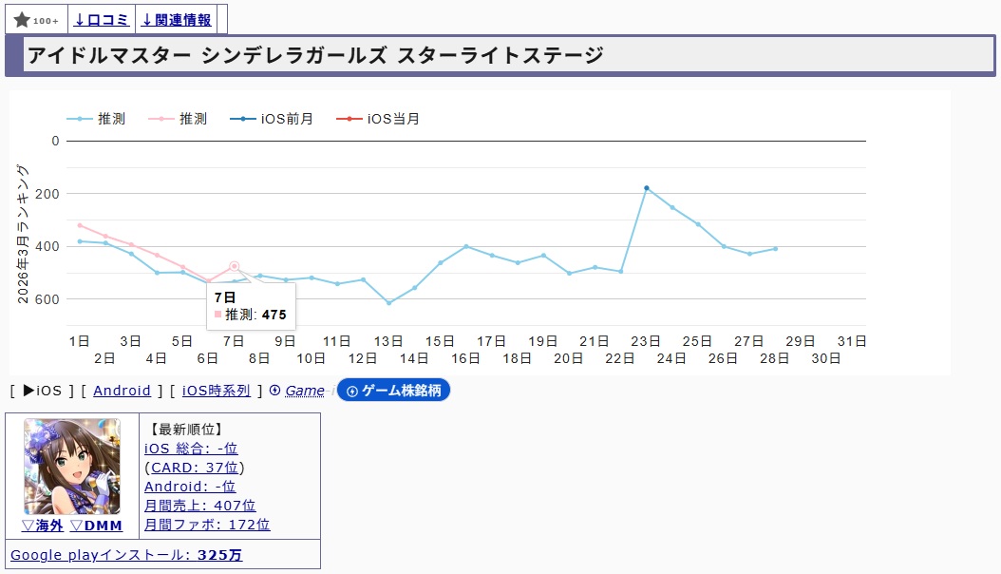Viewport: 1001px width, 574px height.
Task: Click the pink data point at 7日
Action: tap(234, 266)
